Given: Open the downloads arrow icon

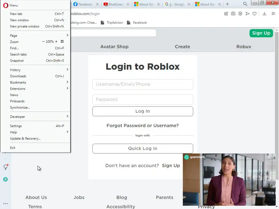Looking at the screenshot, I should coord(264,14).
